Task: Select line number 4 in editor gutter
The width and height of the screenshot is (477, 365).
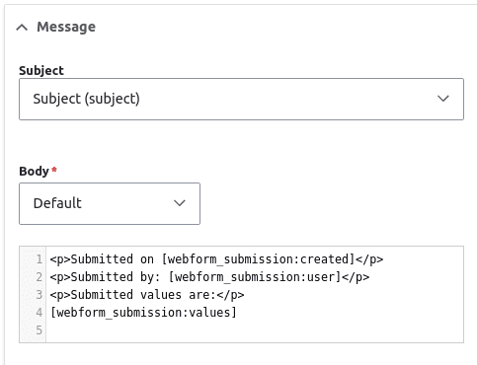Action: click(40, 312)
